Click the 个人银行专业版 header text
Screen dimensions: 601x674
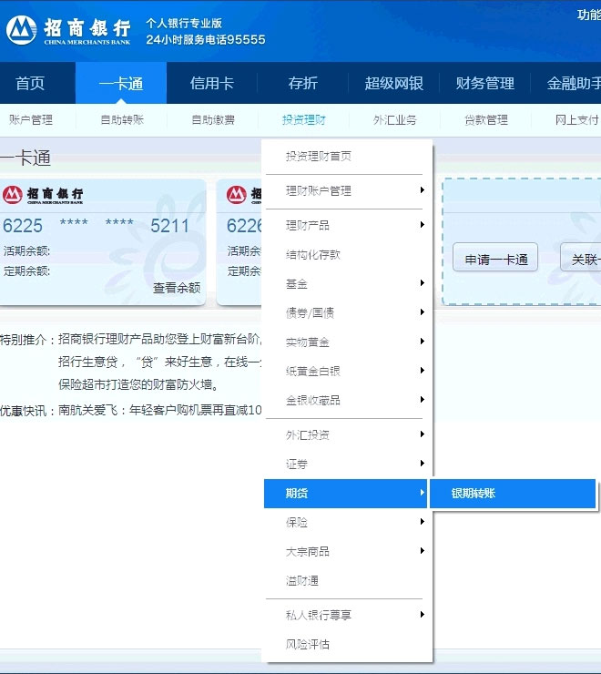pos(184,23)
